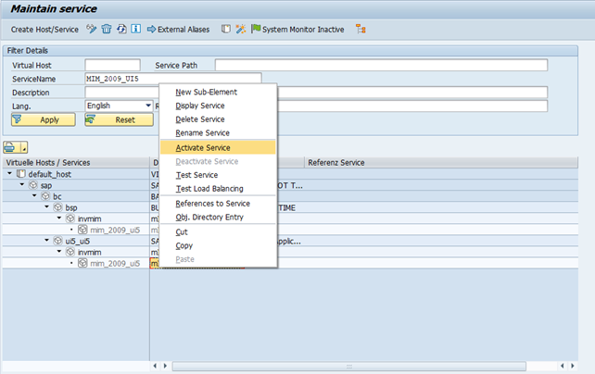Collapse the bsp tree node

(46, 207)
